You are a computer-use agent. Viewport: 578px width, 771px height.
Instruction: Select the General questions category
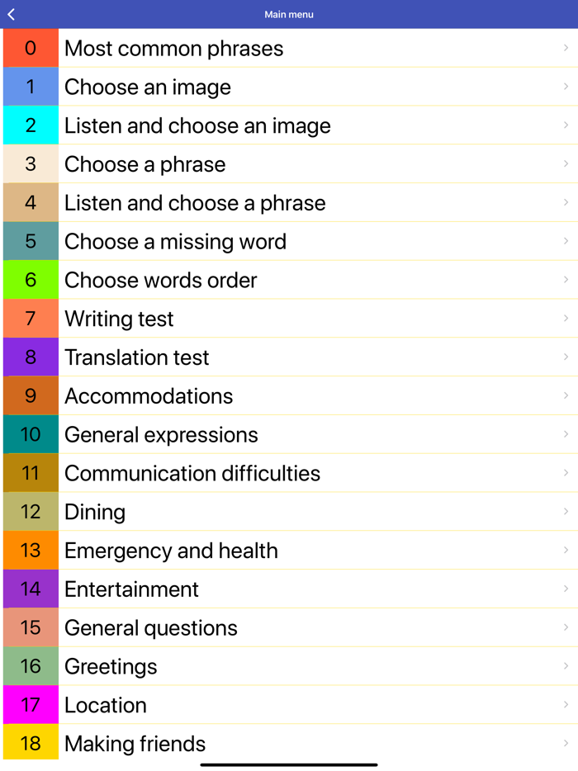(x=150, y=627)
